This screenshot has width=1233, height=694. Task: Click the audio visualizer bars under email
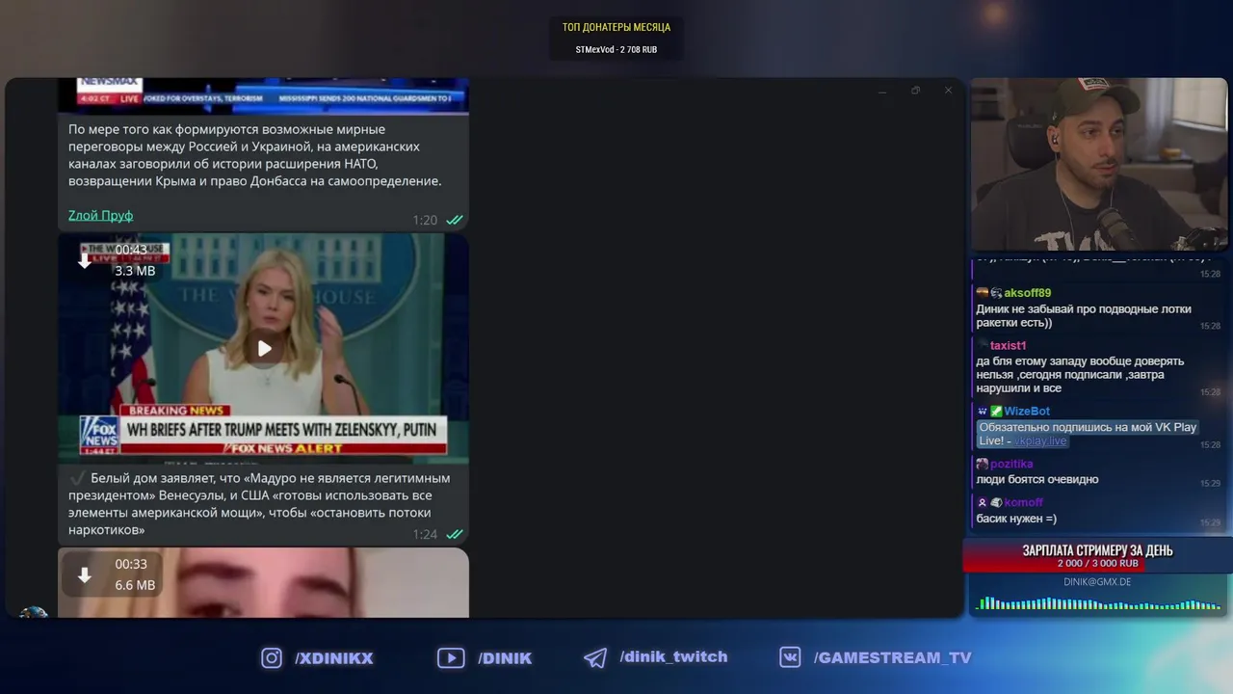pyautogui.click(x=1098, y=604)
